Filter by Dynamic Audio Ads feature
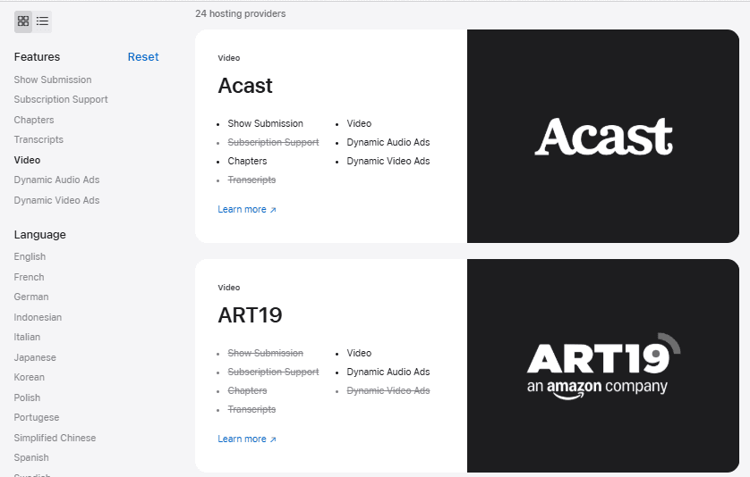The image size is (750, 477). coord(57,180)
